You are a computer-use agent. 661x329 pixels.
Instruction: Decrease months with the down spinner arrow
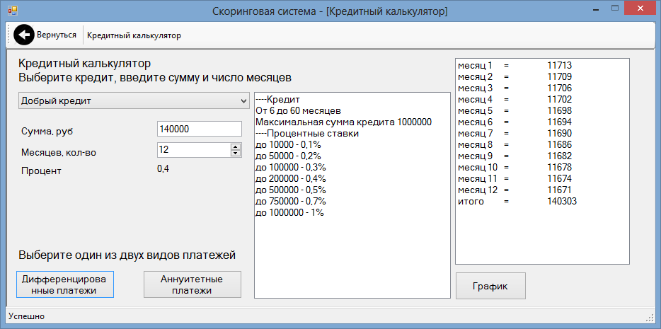236,154
